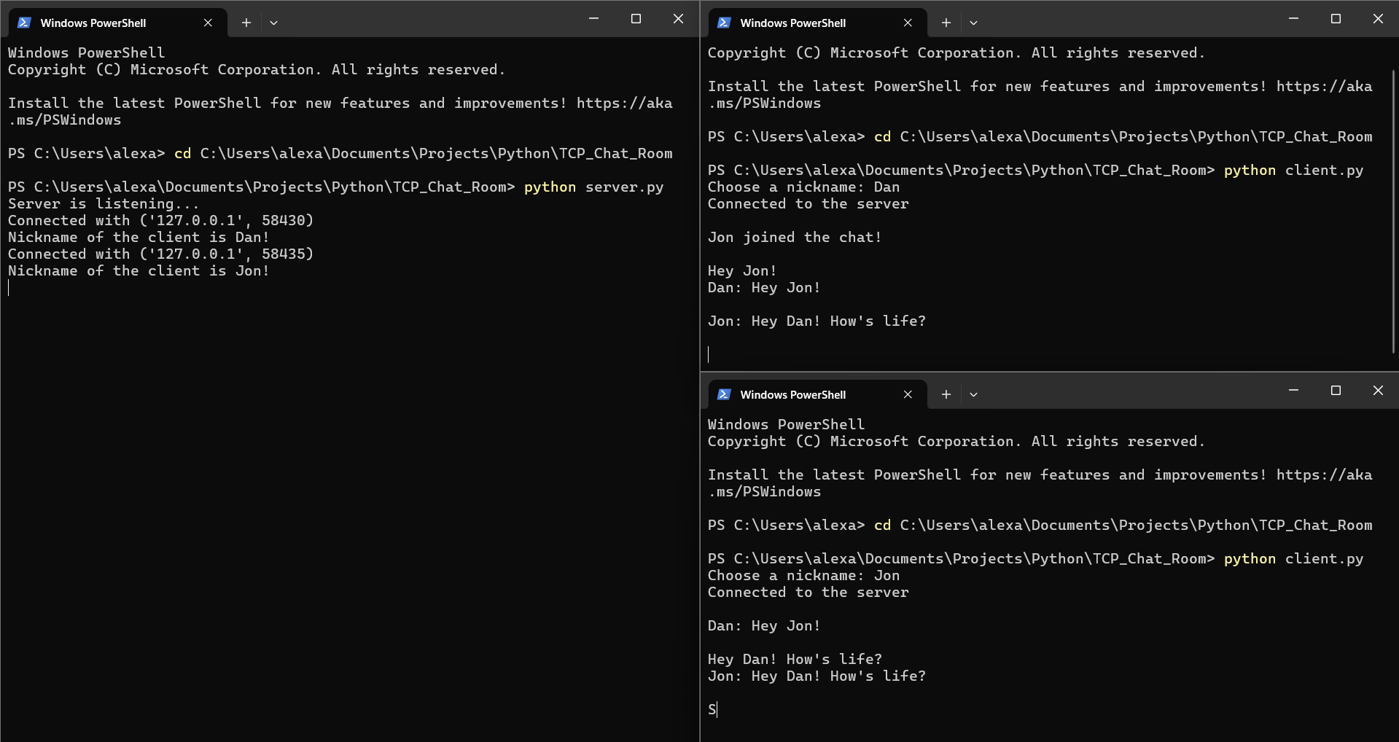Minimize the Jon client PowerShell window

(1293, 391)
